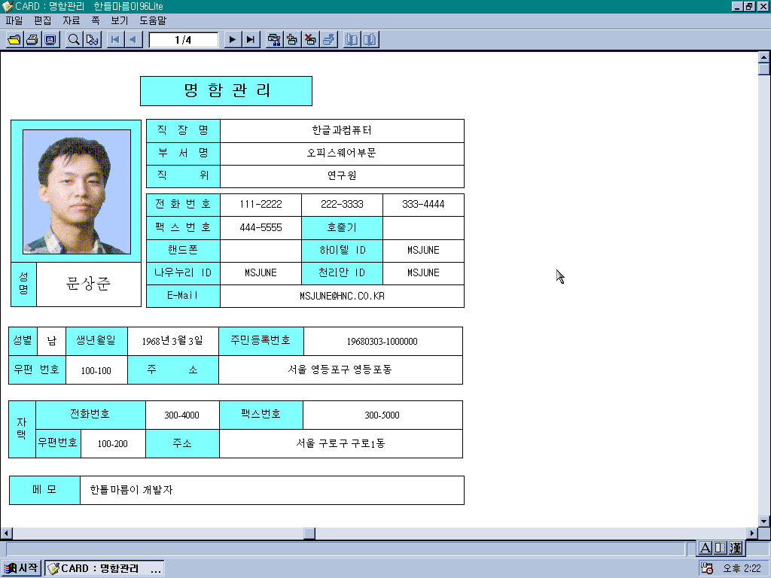771x578 pixels.
Task: Delete record with red X icon
Action: click(310, 40)
